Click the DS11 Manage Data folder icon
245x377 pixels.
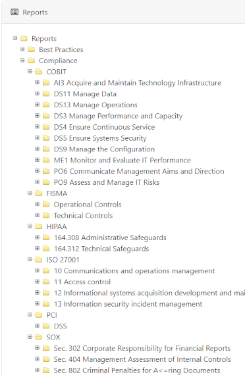pos(46,93)
